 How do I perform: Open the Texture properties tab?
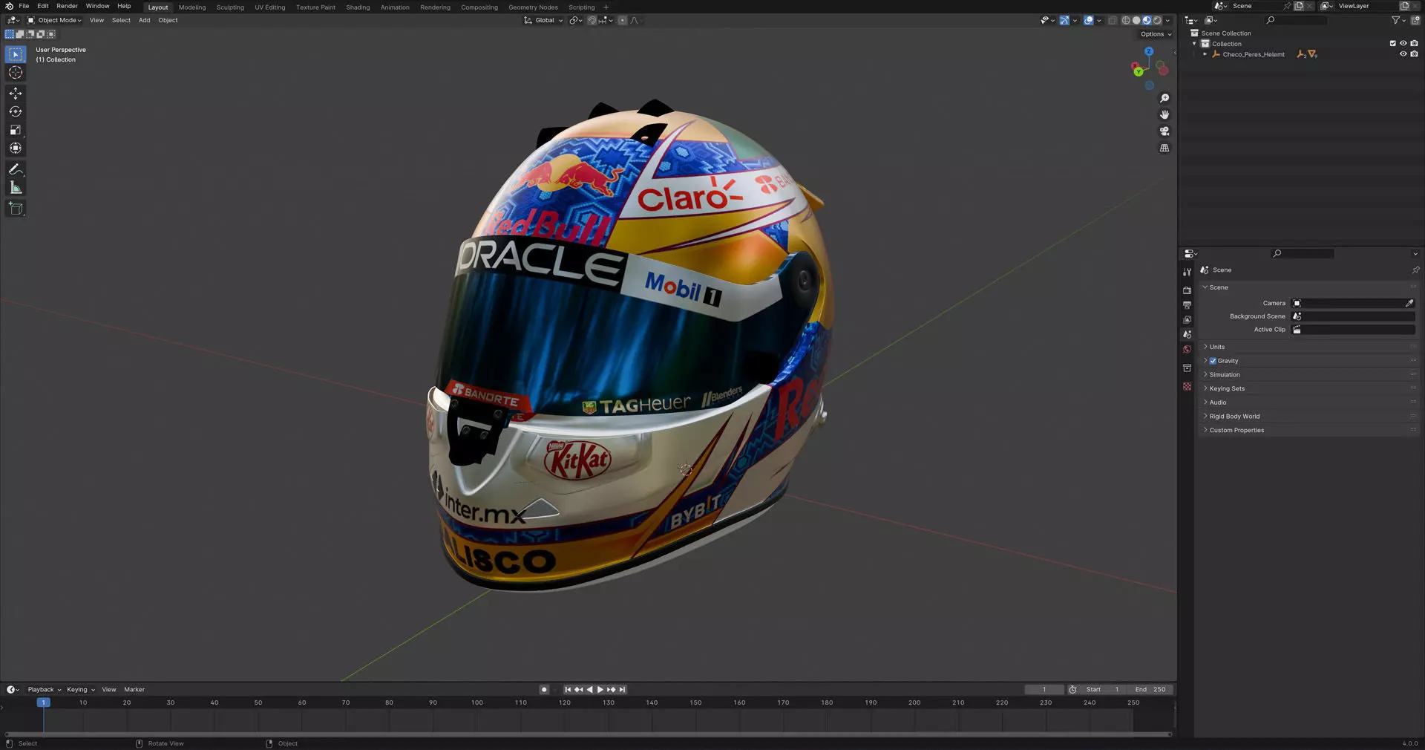[1187, 387]
